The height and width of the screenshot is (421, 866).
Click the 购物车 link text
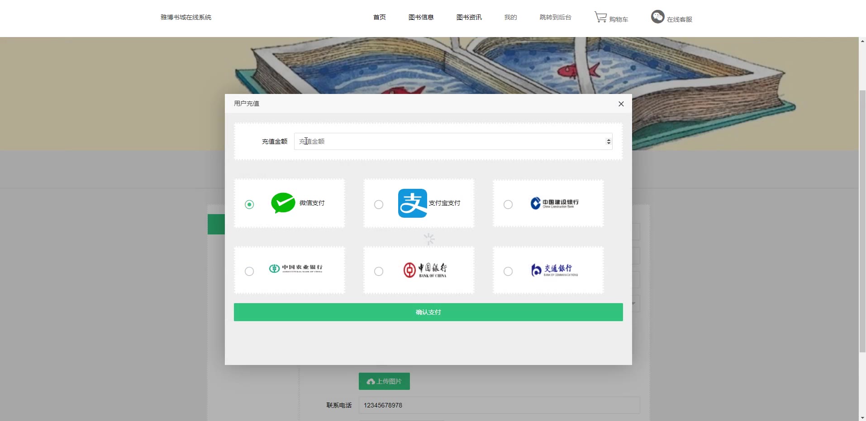619,19
